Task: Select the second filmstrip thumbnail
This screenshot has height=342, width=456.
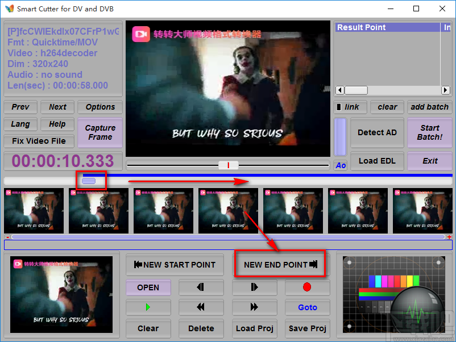Action: click(98, 211)
